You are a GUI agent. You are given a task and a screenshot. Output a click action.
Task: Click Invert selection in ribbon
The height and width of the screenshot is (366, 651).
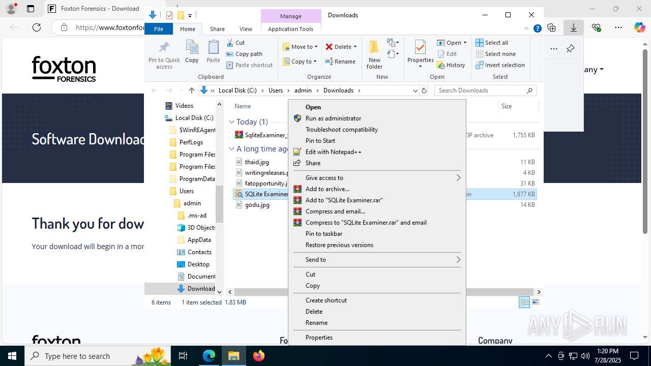pos(500,65)
